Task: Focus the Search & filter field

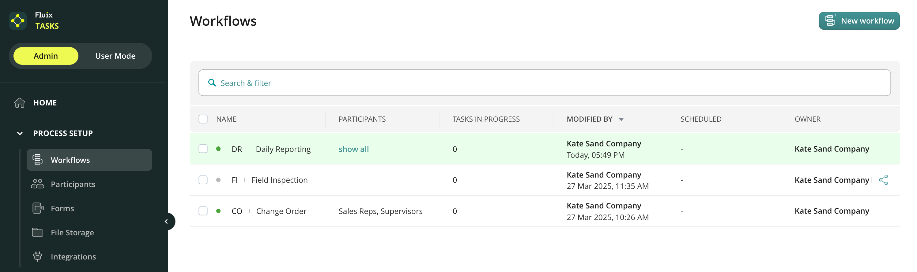Action: click(x=544, y=83)
